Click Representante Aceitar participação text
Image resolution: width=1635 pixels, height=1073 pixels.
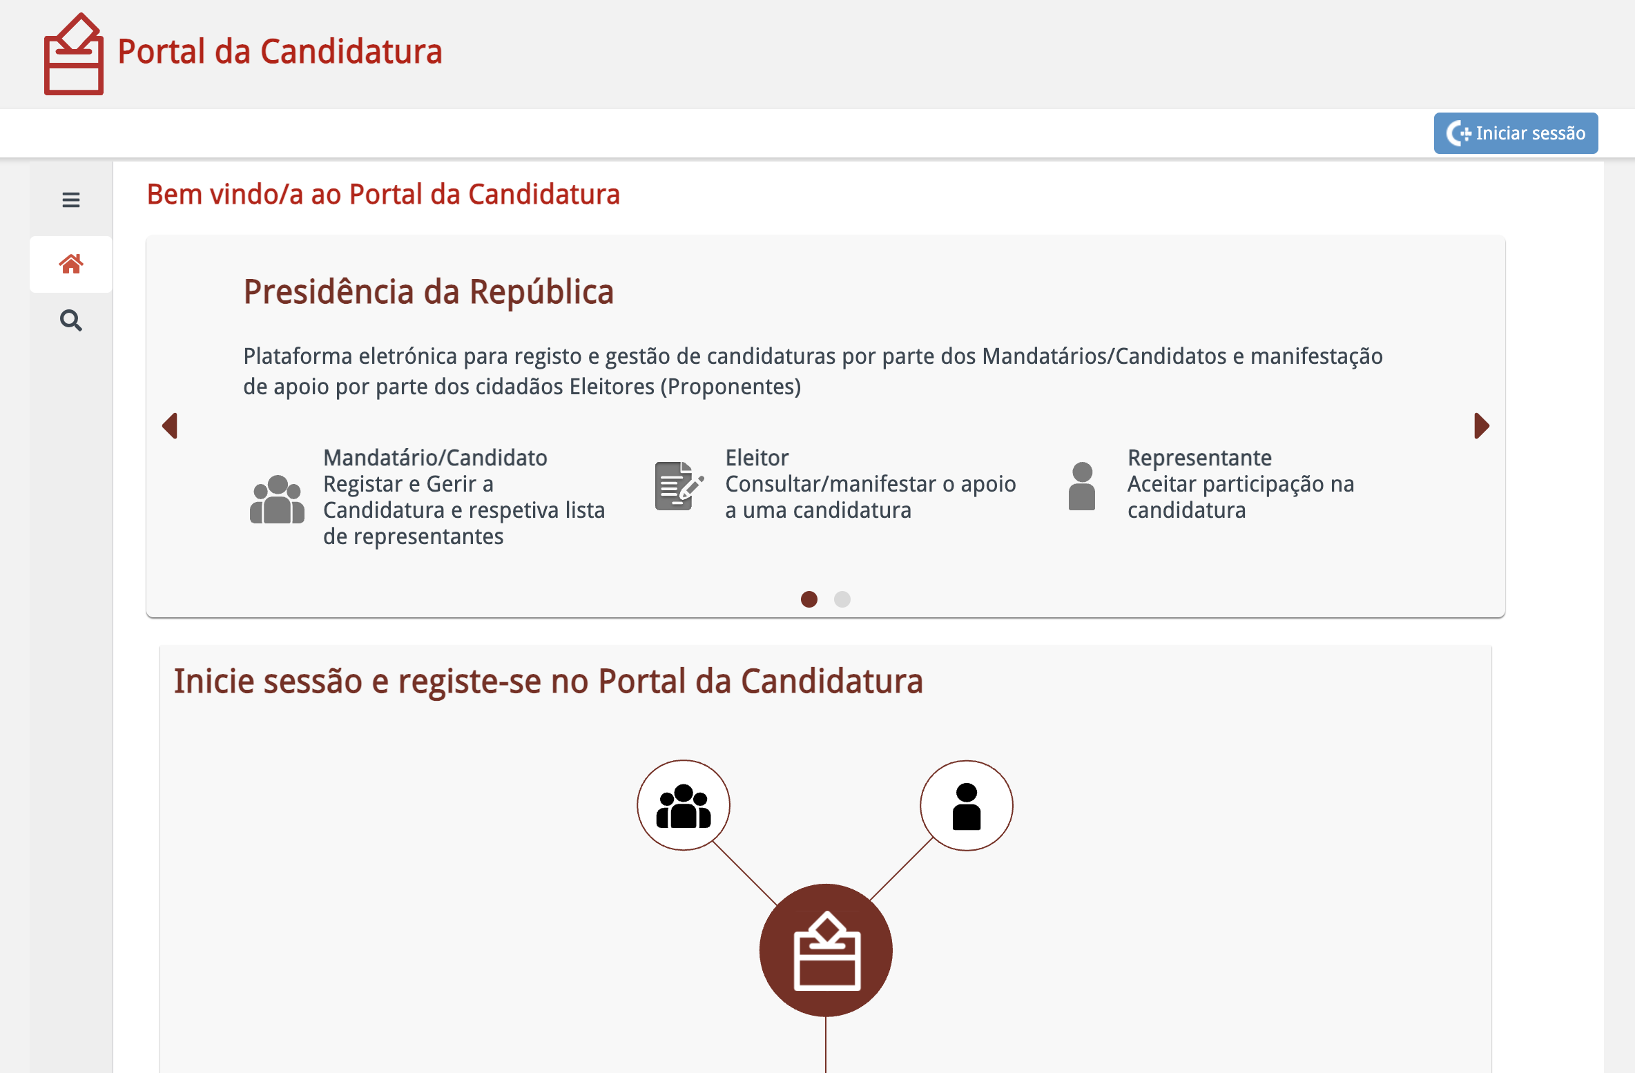(x=1240, y=484)
